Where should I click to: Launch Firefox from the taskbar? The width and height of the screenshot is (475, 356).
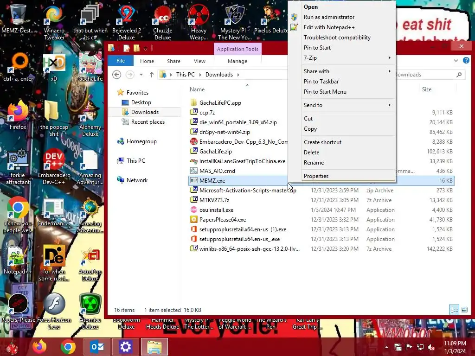pyautogui.click(x=40, y=347)
